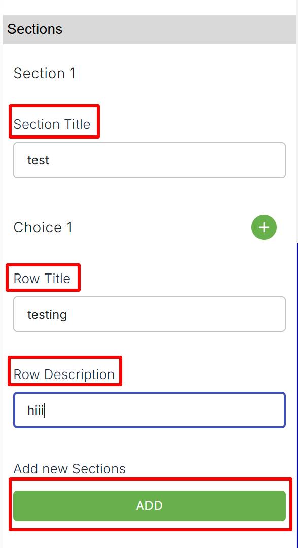The height and width of the screenshot is (548, 298).
Task: Click the Row Description label
Action: tap(64, 374)
